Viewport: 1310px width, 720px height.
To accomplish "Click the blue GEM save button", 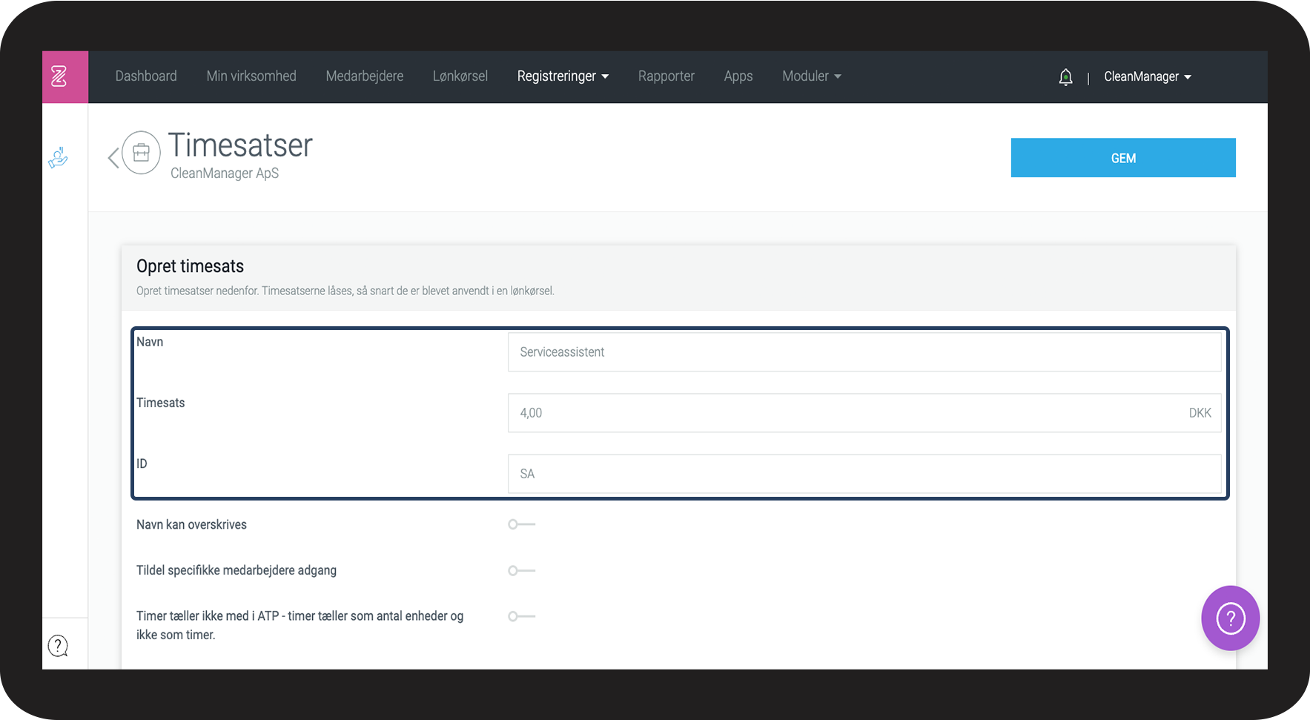I will click(1123, 158).
